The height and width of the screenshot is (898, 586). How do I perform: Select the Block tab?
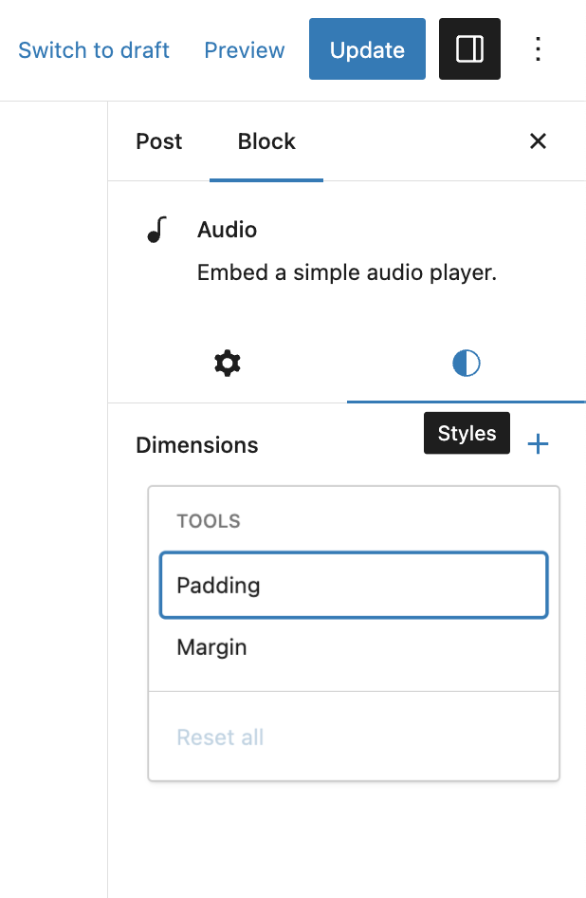pos(266,141)
